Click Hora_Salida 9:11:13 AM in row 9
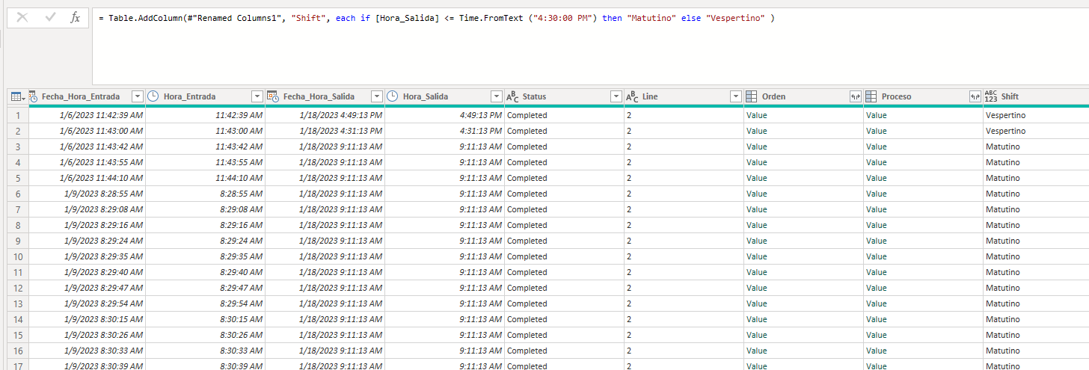Viewport: 1089px width, 370px height. pos(444,241)
